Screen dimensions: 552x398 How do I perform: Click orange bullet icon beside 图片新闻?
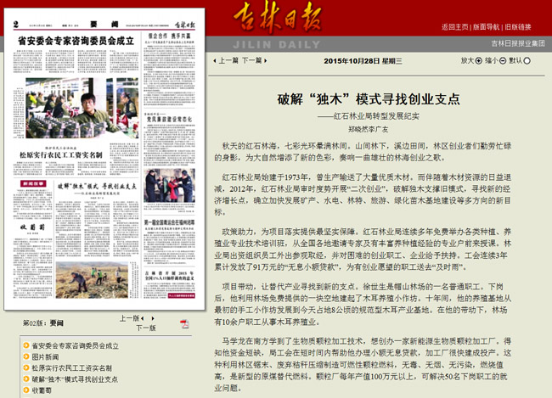tap(25, 357)
